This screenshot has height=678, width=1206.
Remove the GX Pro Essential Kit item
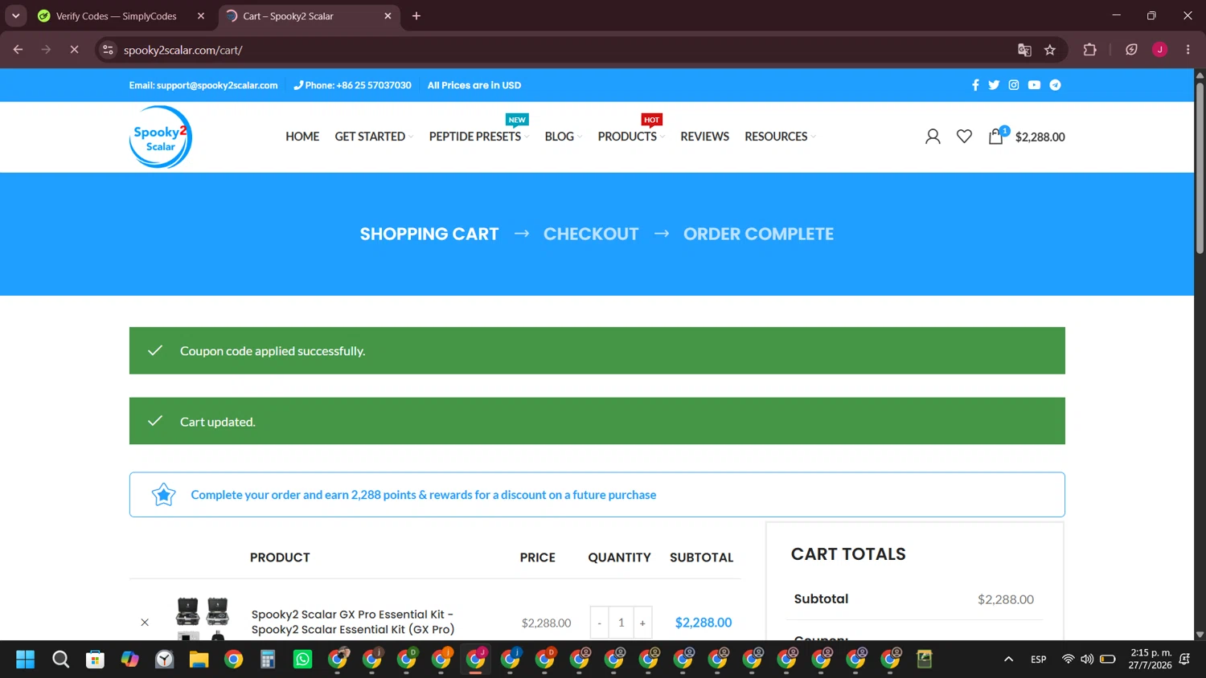[145, 623]
